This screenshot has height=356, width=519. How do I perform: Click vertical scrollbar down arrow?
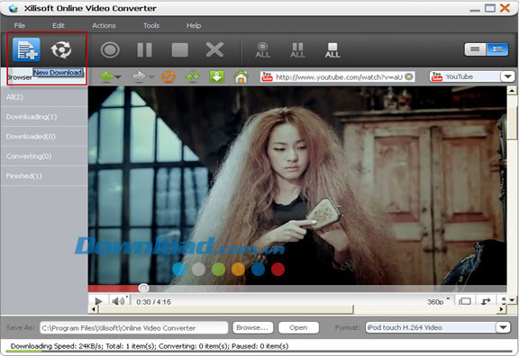512,300
